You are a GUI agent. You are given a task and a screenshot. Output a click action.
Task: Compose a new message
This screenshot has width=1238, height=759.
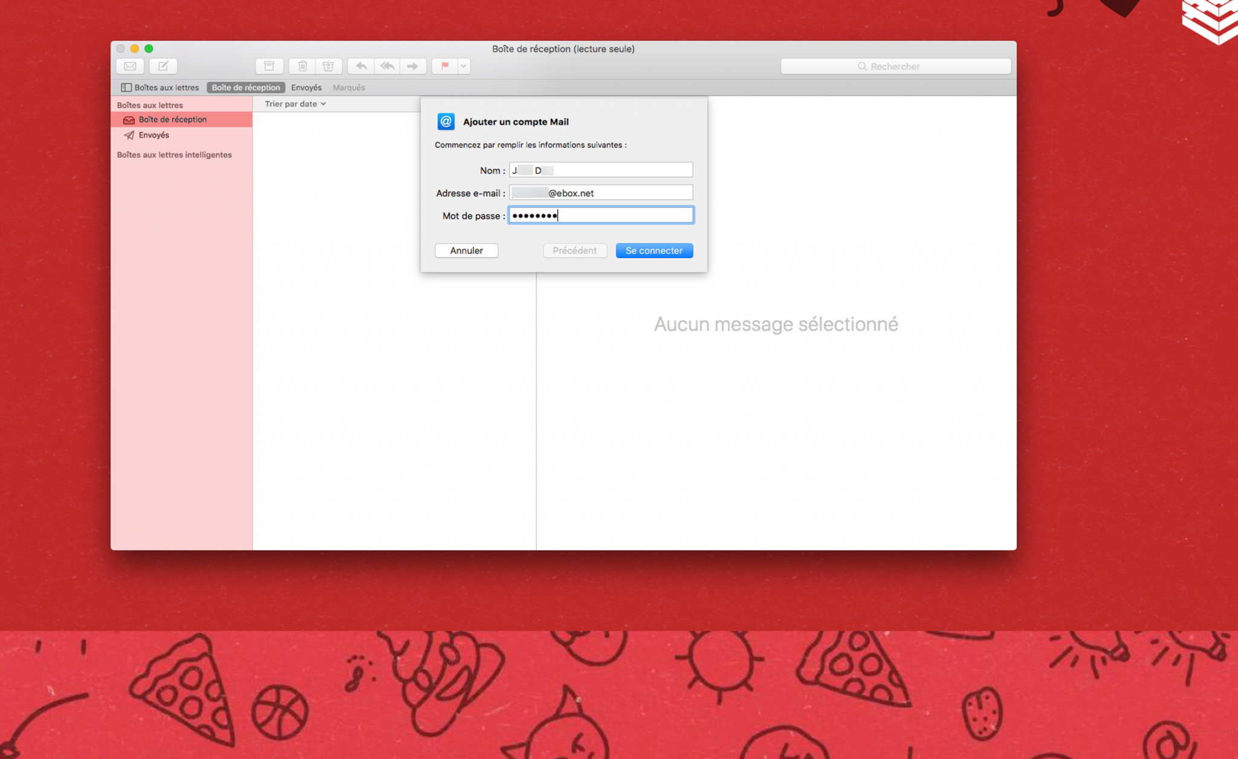[x=163, y=66]
